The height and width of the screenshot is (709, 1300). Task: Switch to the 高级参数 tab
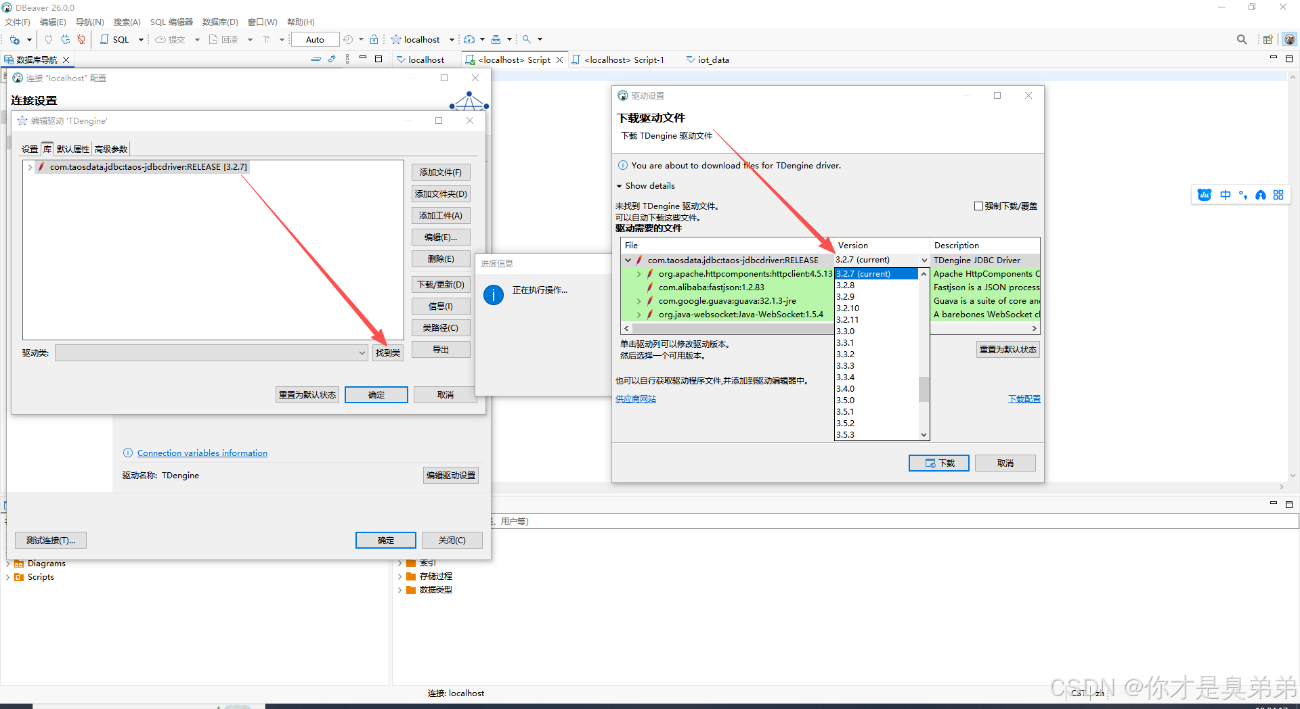coord(110,149)
